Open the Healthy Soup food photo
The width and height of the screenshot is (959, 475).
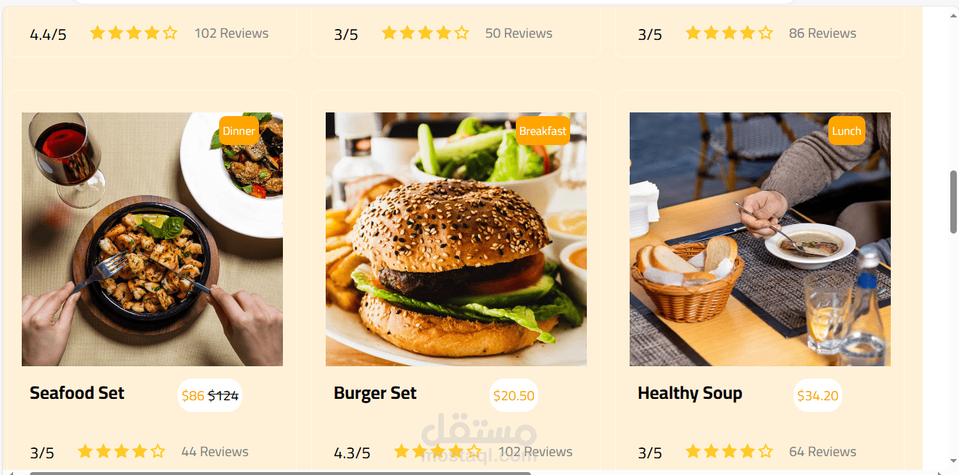click(760, 239)
